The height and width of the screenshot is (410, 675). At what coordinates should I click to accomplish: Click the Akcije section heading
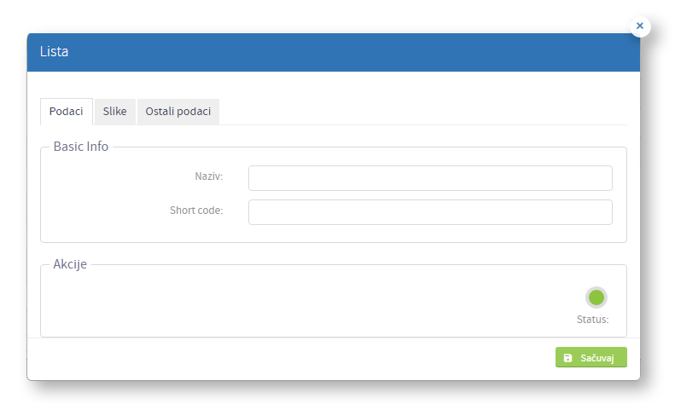70,264
